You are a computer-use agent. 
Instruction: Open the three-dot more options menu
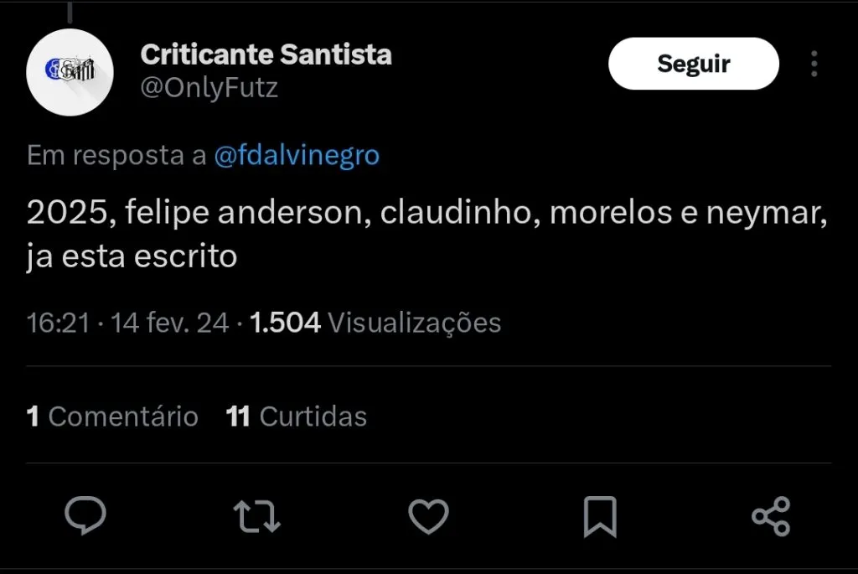[x=814, y=64]
